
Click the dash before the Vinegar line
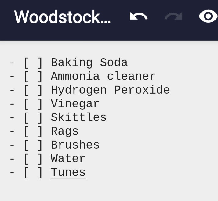click(12, 104)
